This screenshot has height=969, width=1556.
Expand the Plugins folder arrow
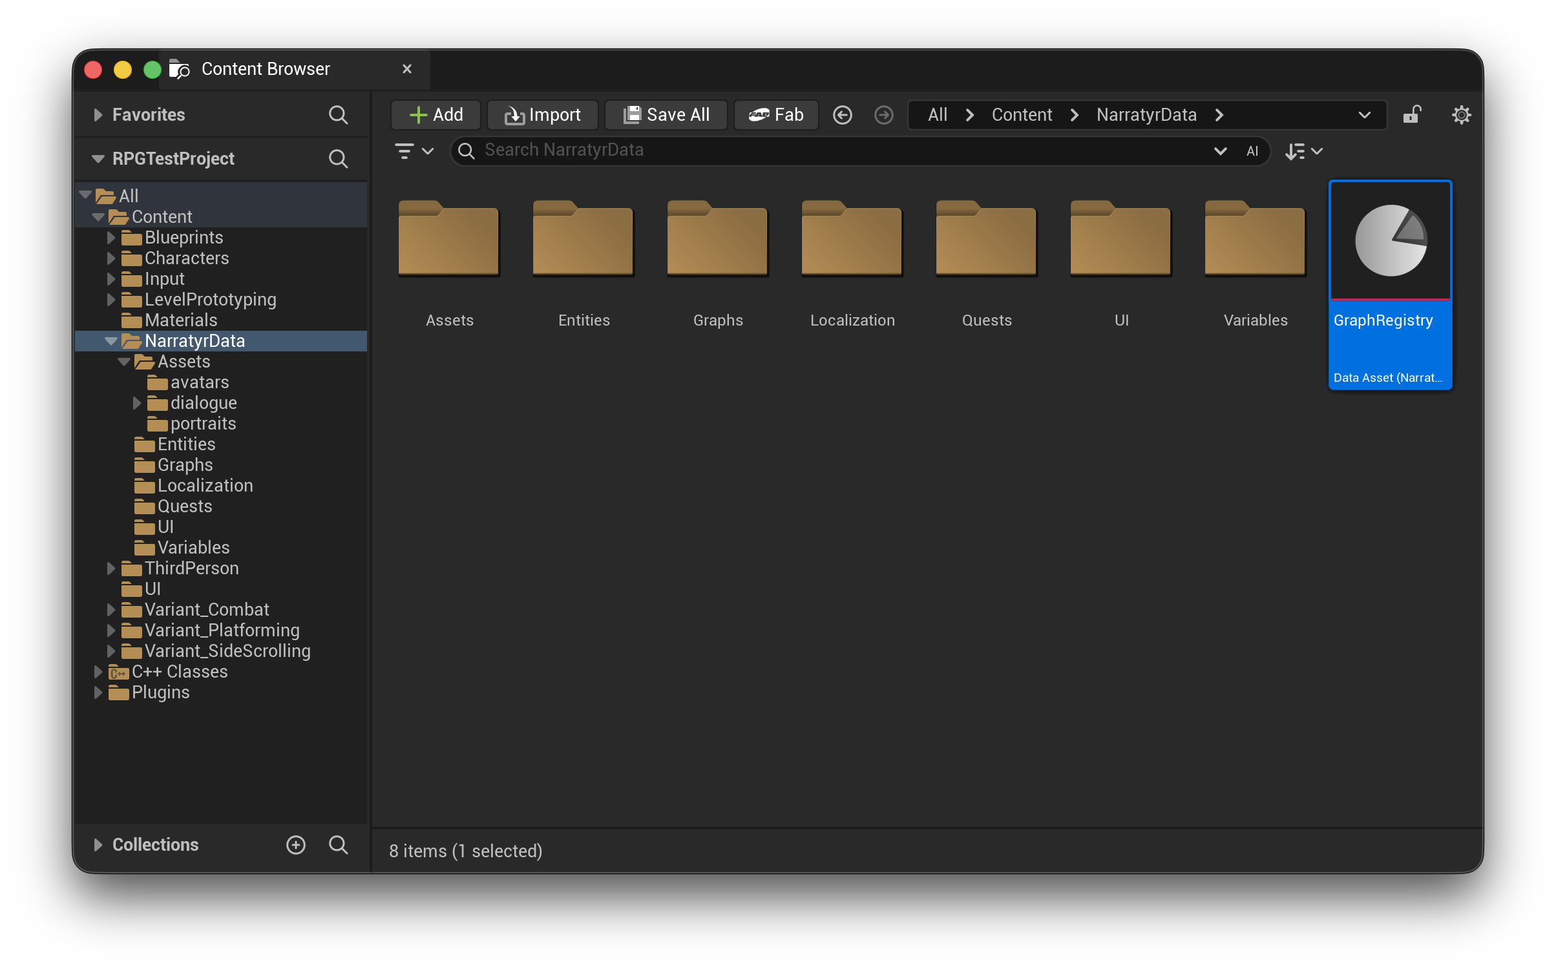pyautogui.click(x=98, y=693)
